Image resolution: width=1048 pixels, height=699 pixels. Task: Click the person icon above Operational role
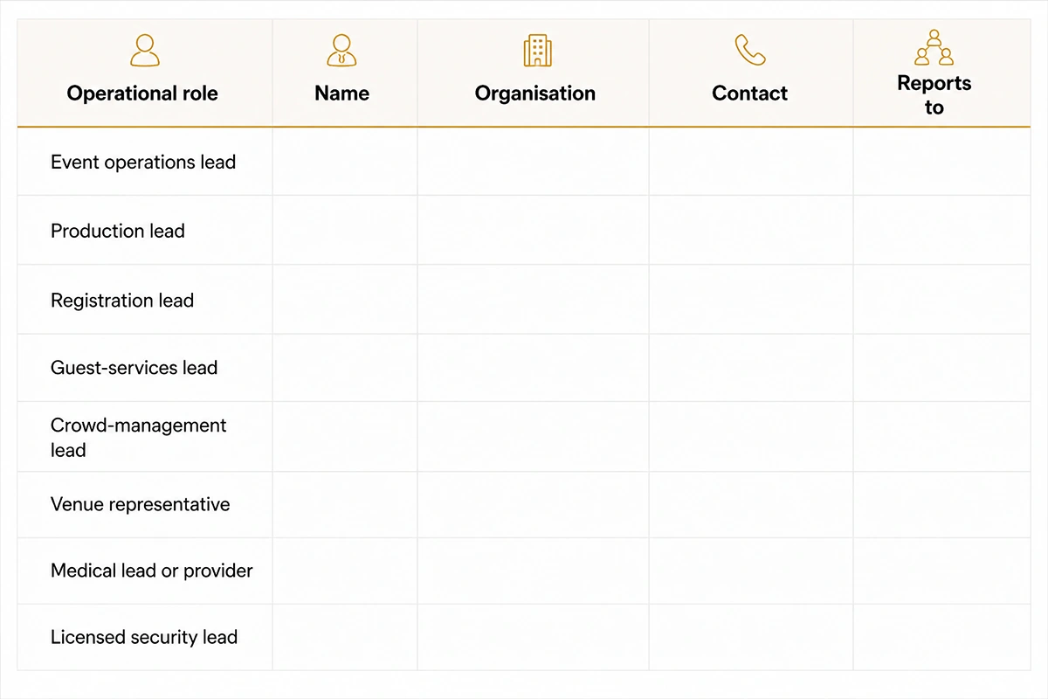[145, 51]
